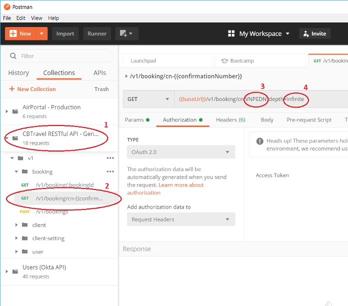Click the AirPortal - Production folder icon
348x306 pixels.
point(15,111)
